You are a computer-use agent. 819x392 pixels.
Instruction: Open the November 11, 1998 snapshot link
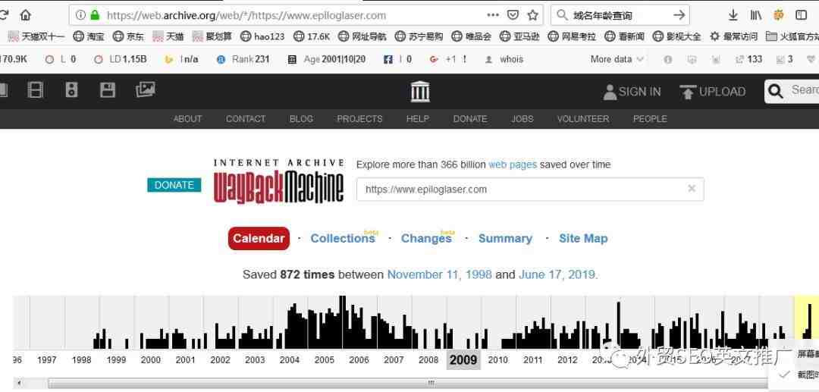point(439,274)
